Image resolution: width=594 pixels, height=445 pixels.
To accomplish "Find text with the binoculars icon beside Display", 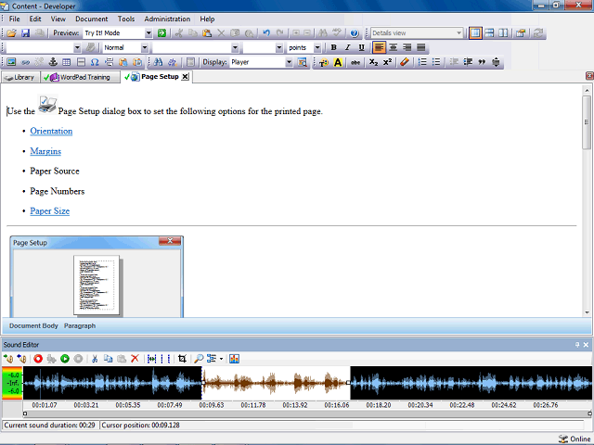I will 158,62.
